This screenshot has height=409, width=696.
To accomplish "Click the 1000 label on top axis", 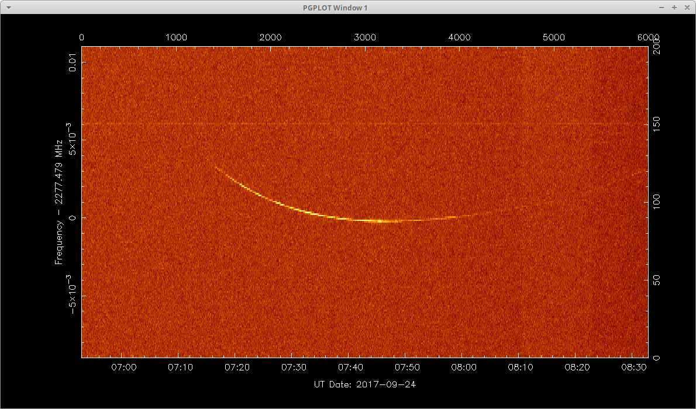I will (x=176, y=37).
